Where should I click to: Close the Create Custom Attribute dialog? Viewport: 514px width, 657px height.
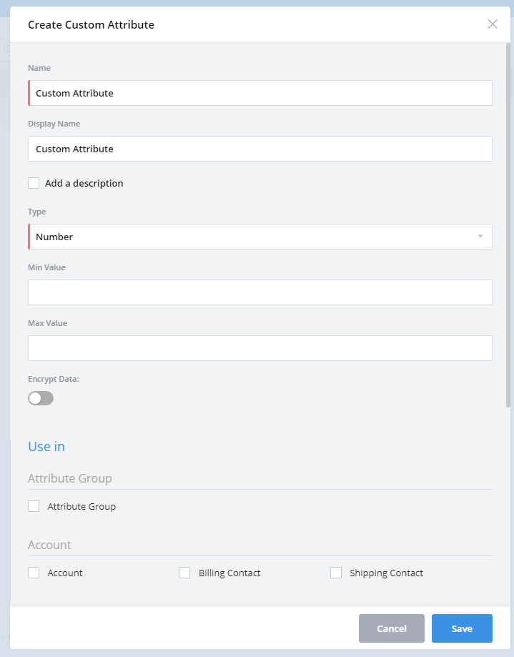tap(493, 24)
